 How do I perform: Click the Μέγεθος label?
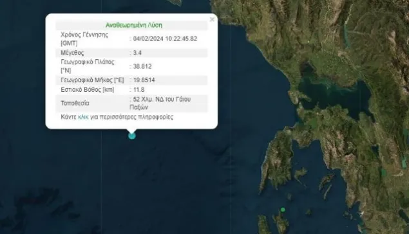[72, 53]
